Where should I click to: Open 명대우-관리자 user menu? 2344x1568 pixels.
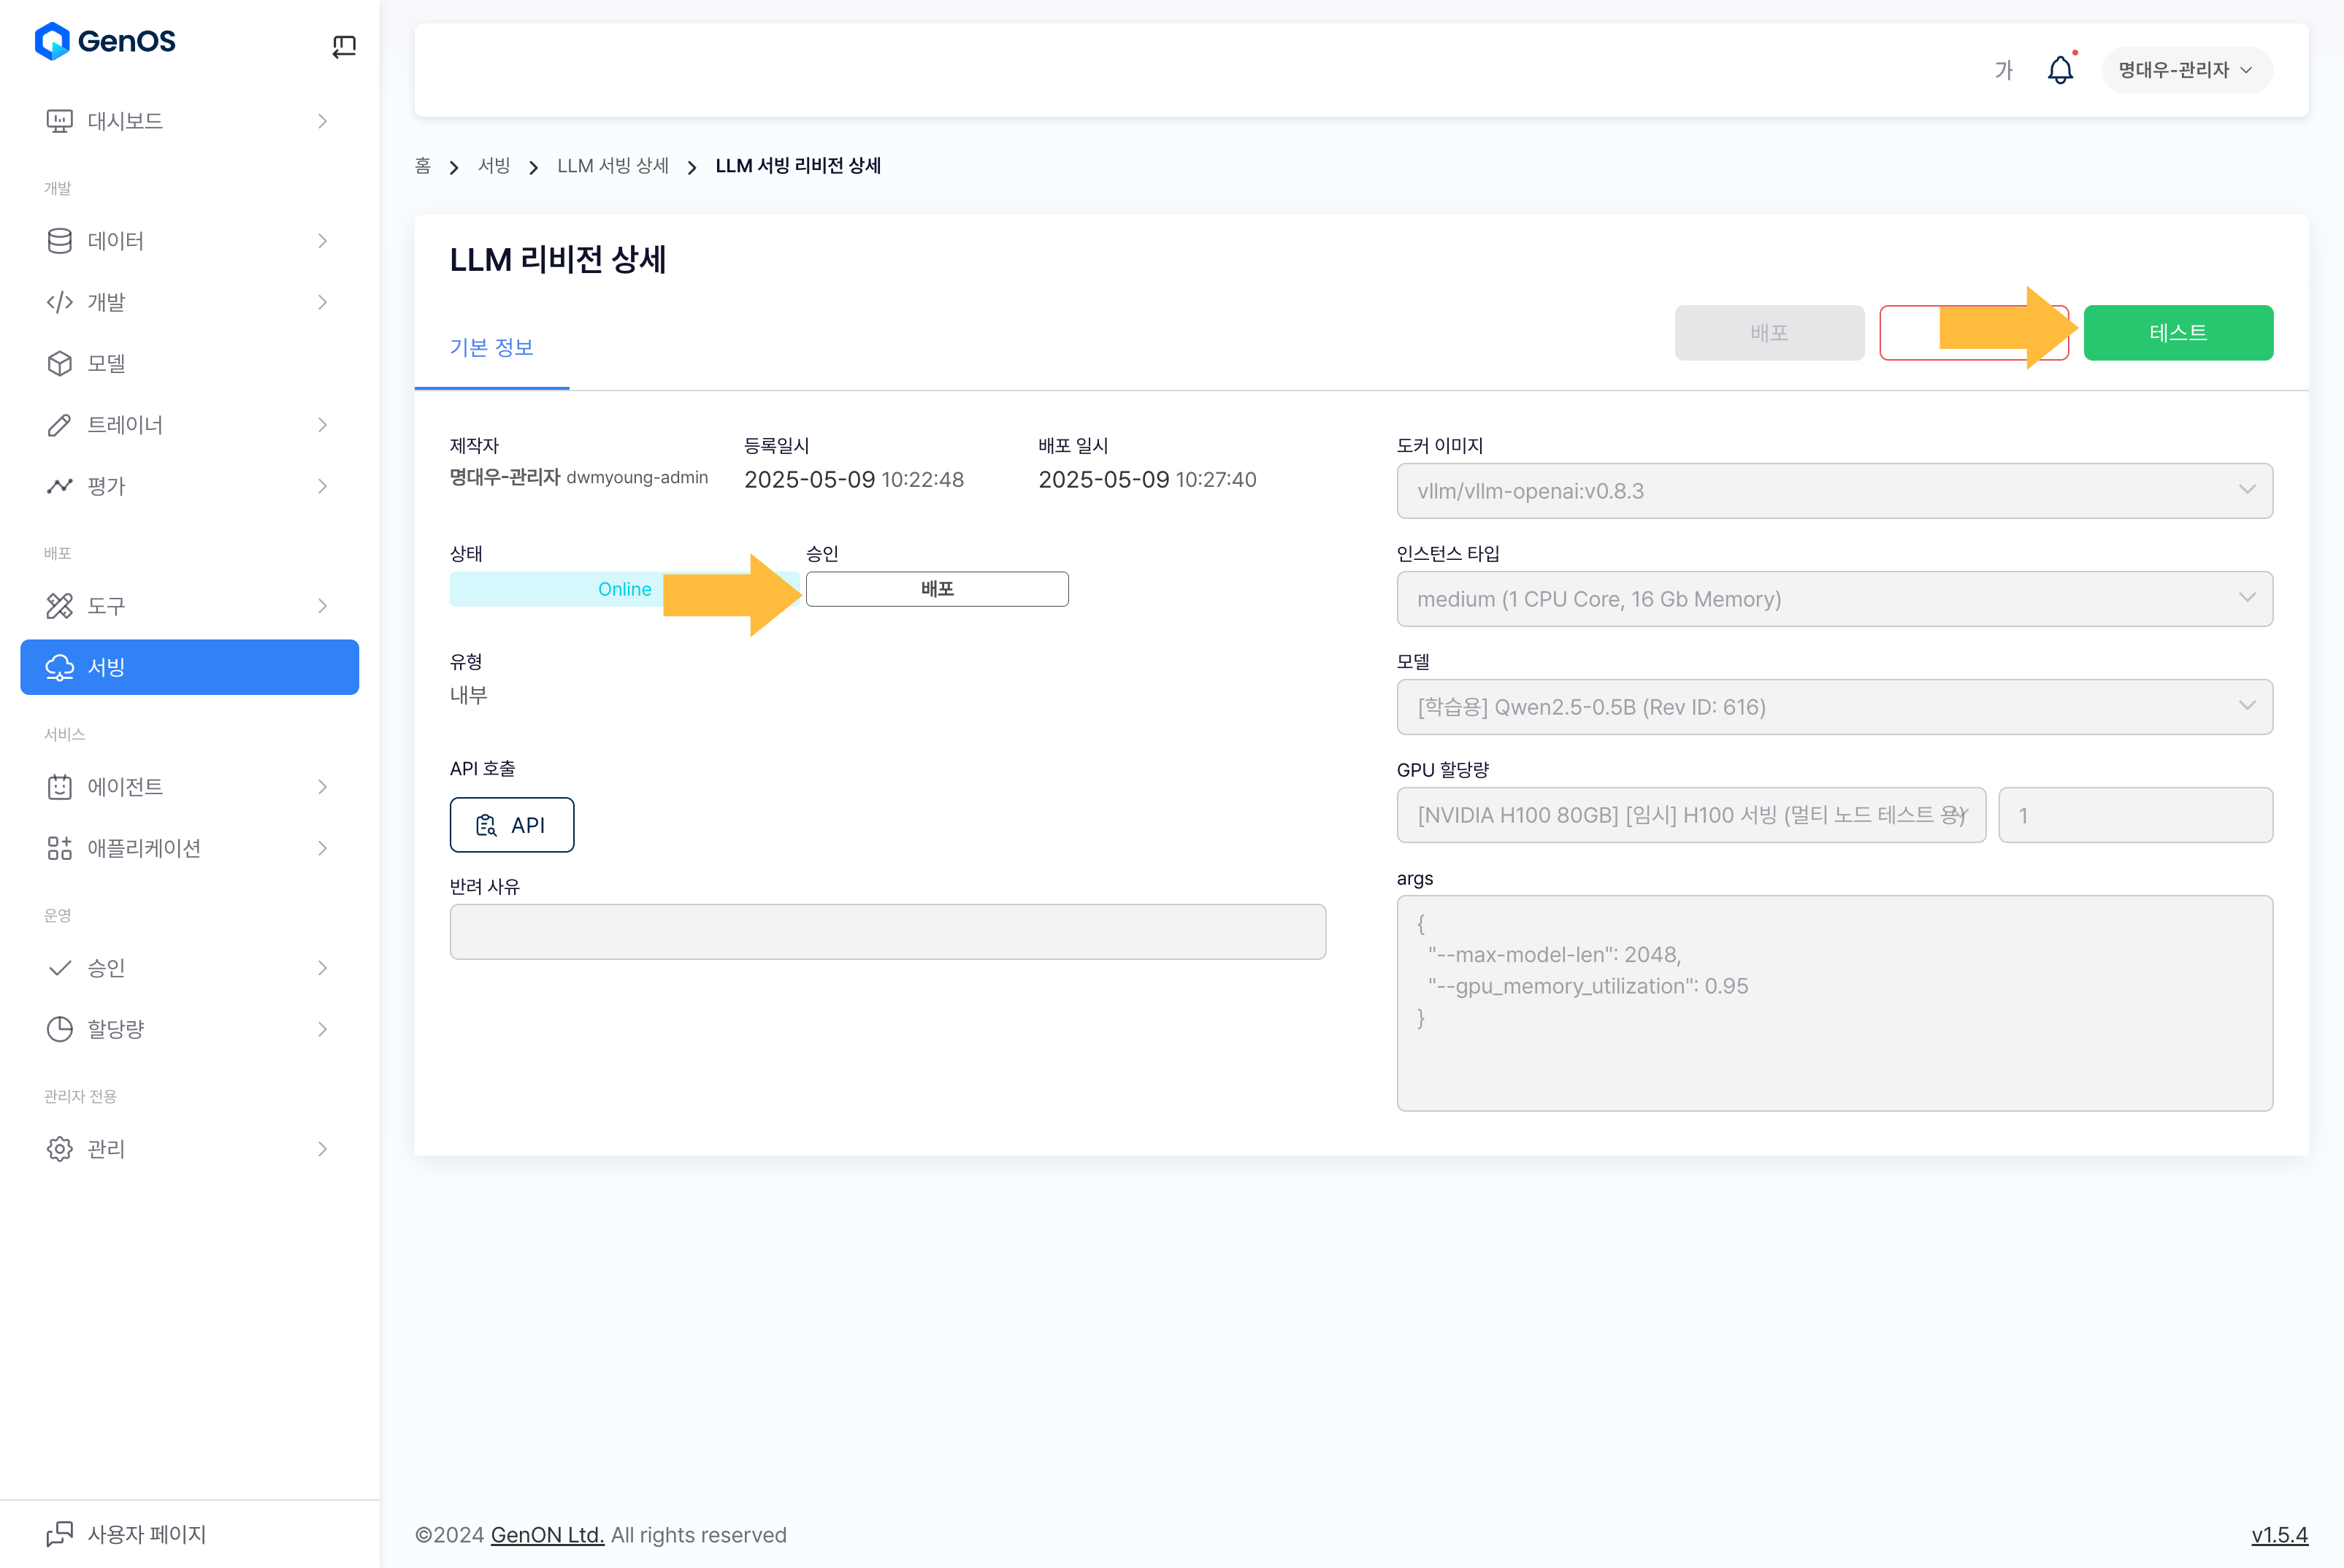(2186, 70)
